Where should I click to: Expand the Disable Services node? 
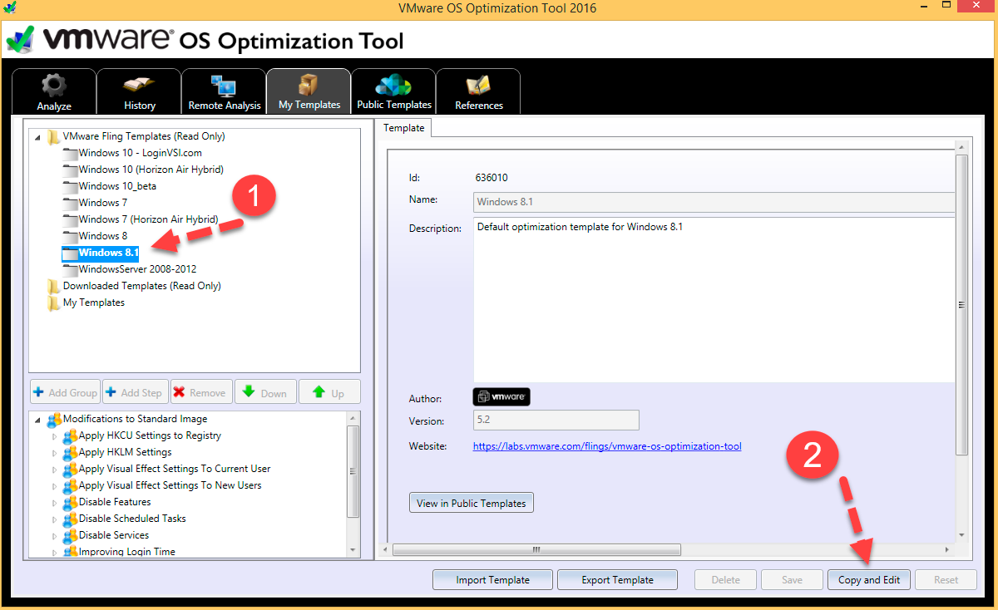pos(55,536)
